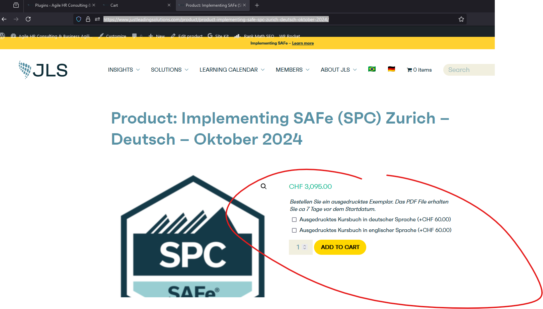543x309 pixels.
Task: Open the recent tabs list icon
Action: point(16,5)
